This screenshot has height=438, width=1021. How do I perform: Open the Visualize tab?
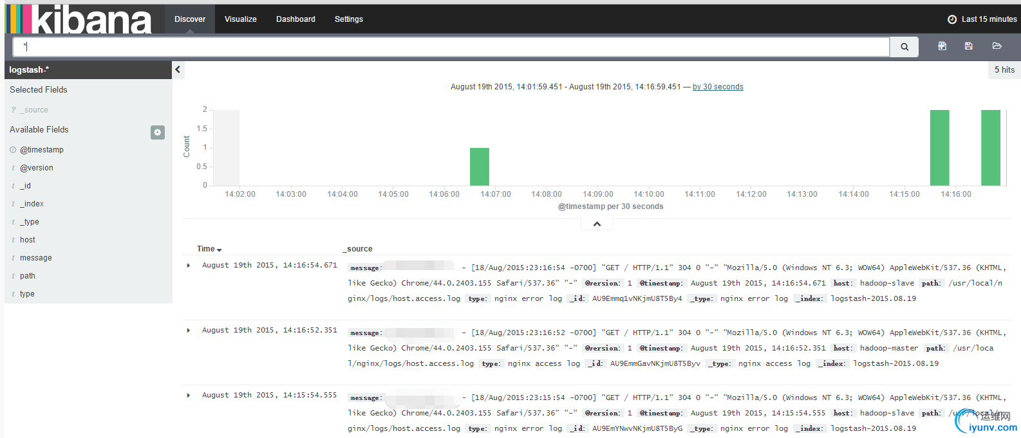241,19
